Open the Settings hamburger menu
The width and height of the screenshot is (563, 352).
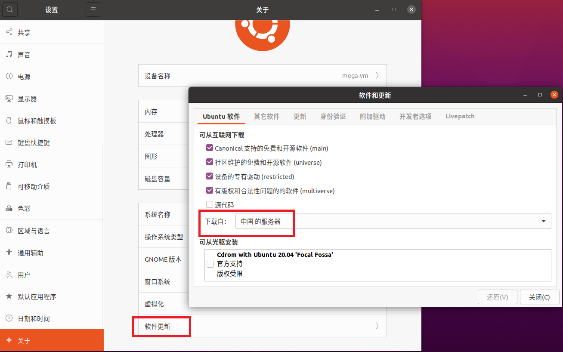pyautogui.click(x=93, y=9)
